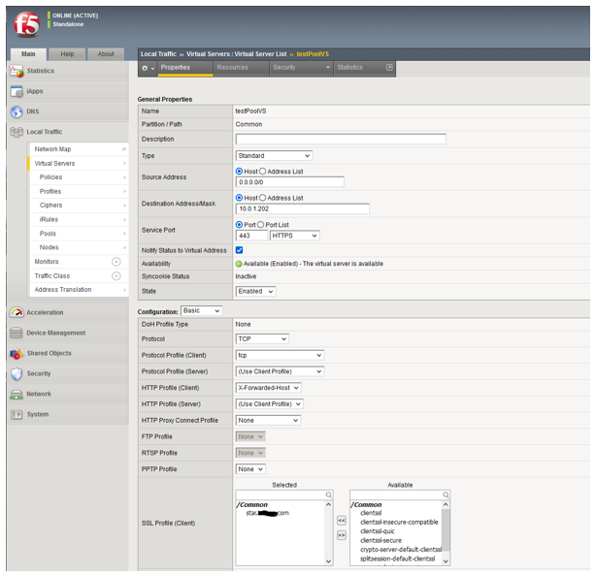Open Virtual Servers menu item
Image resolution: width=595 pixels, height=574 pixels.
tap(79, 164)
